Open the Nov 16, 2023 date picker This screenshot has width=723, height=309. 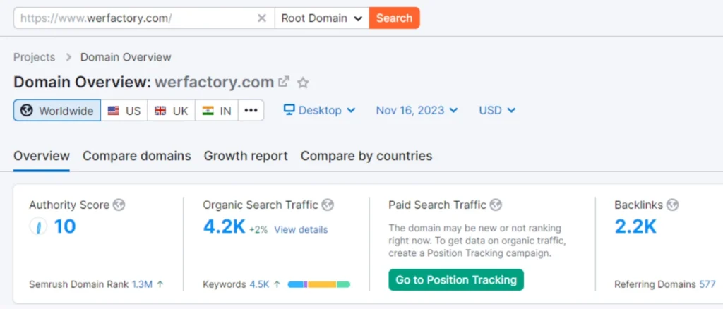pos(417,111)
